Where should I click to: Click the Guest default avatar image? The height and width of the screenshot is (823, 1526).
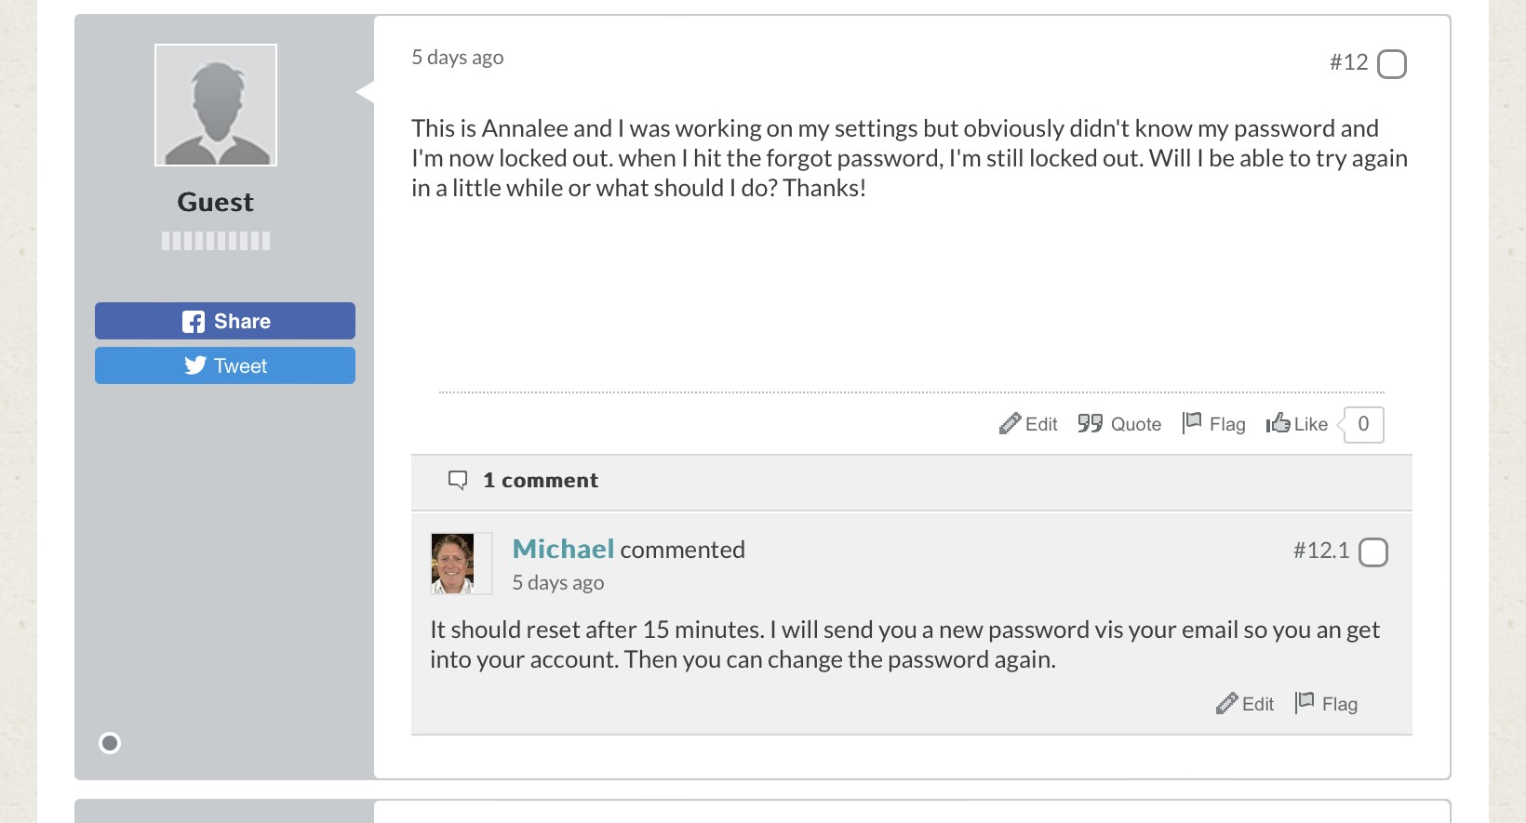[216, 105]
